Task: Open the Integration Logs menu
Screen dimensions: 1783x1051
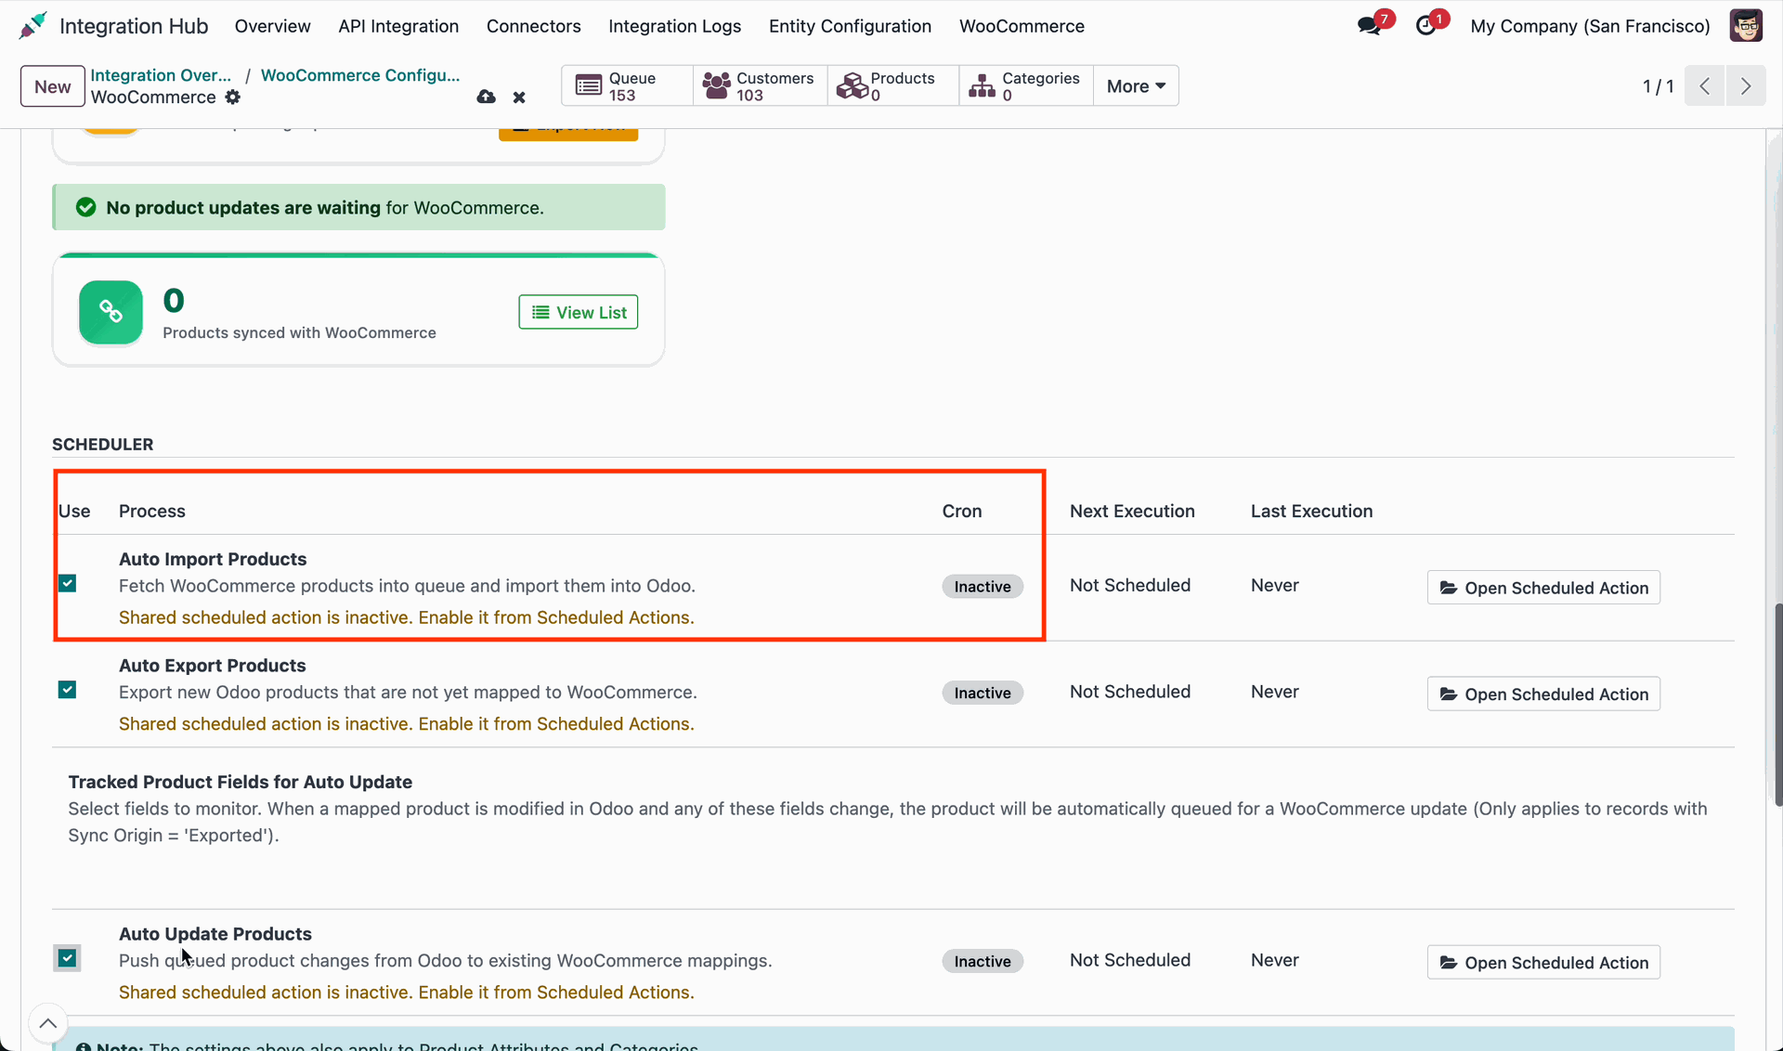Action: click(675, 26)
